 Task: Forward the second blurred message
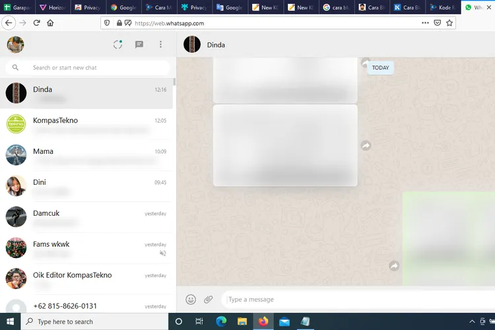(x=366, y=145)
